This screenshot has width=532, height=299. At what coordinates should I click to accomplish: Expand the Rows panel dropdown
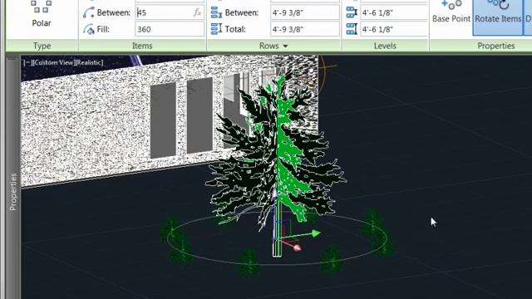pos(285,46)
